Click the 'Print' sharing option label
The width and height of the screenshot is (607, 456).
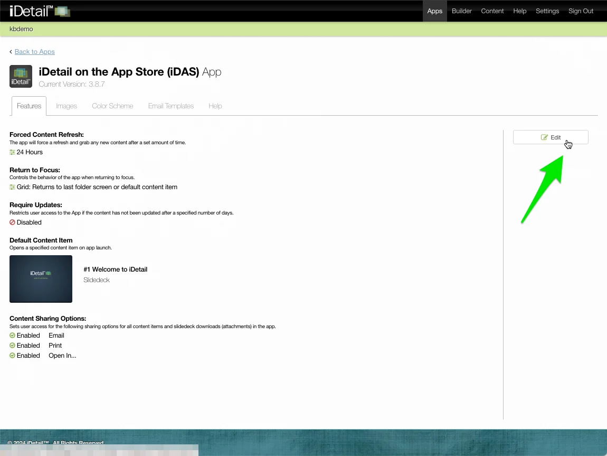tap(55, 346)
